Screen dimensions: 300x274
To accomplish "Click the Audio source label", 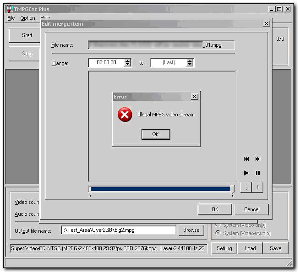I will pos(27,214).
